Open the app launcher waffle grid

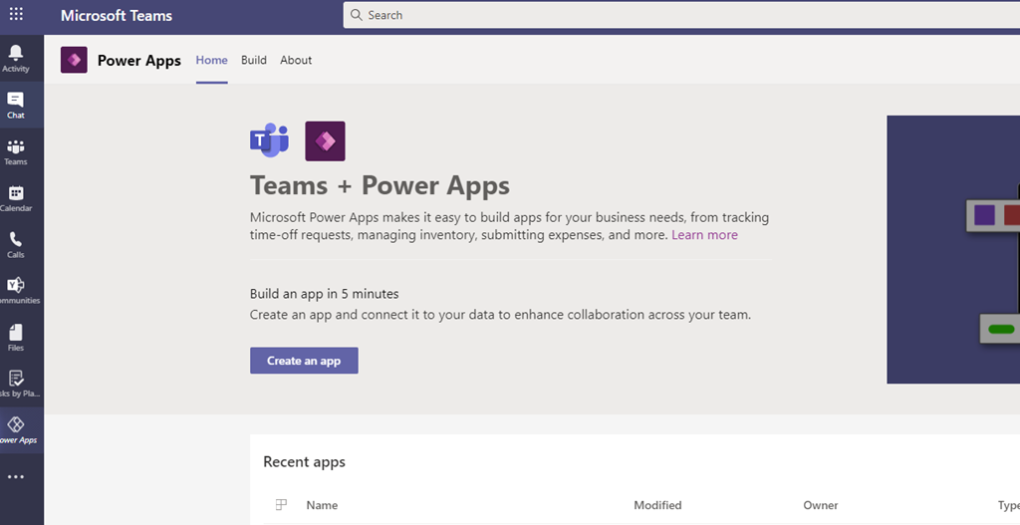tap(16, 15)
